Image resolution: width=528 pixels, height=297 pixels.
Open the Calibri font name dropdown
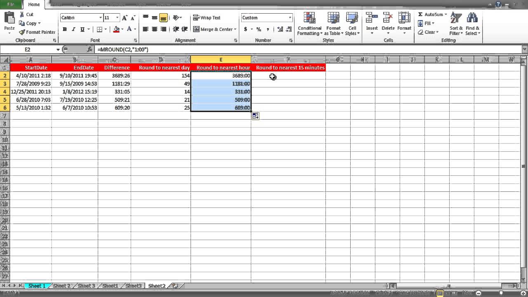tap(100, 18)
